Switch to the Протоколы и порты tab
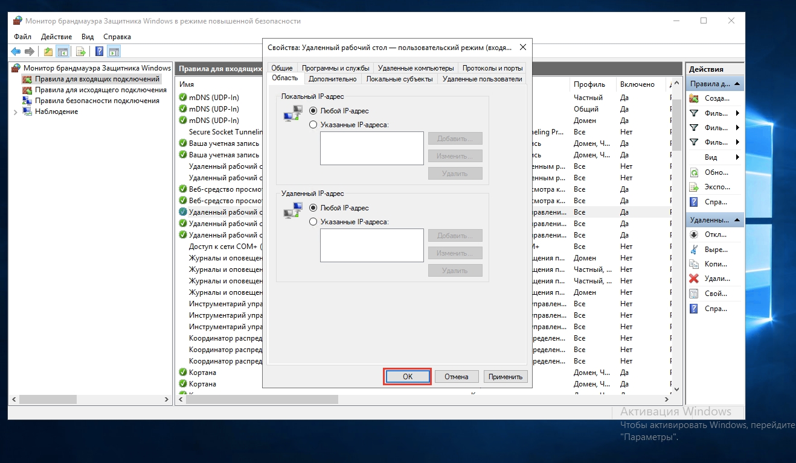The image size is (796, 463). coord(492,68)
